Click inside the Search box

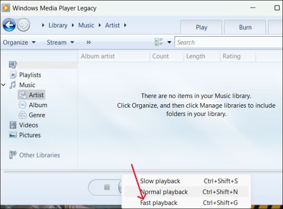click(227, 42)
